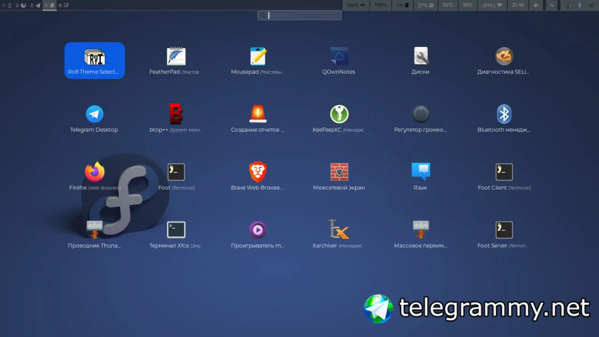
Task: Open Диагностика SELinux troubleshooter
Action: click(504, 60)
